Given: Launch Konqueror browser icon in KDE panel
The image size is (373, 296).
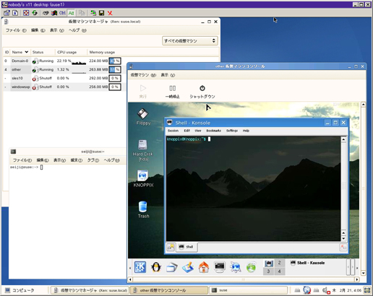Looking at the screenshot, I should (236, 267).
